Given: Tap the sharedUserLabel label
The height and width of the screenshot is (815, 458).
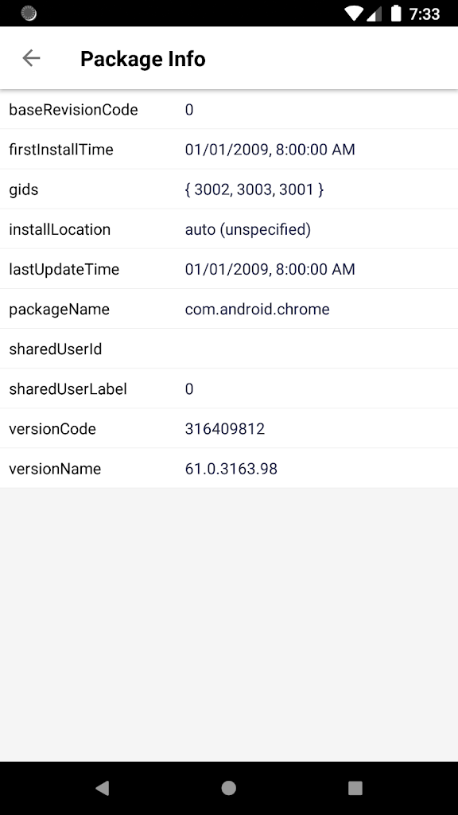Looking at the screenshot, I should (68, 388).
